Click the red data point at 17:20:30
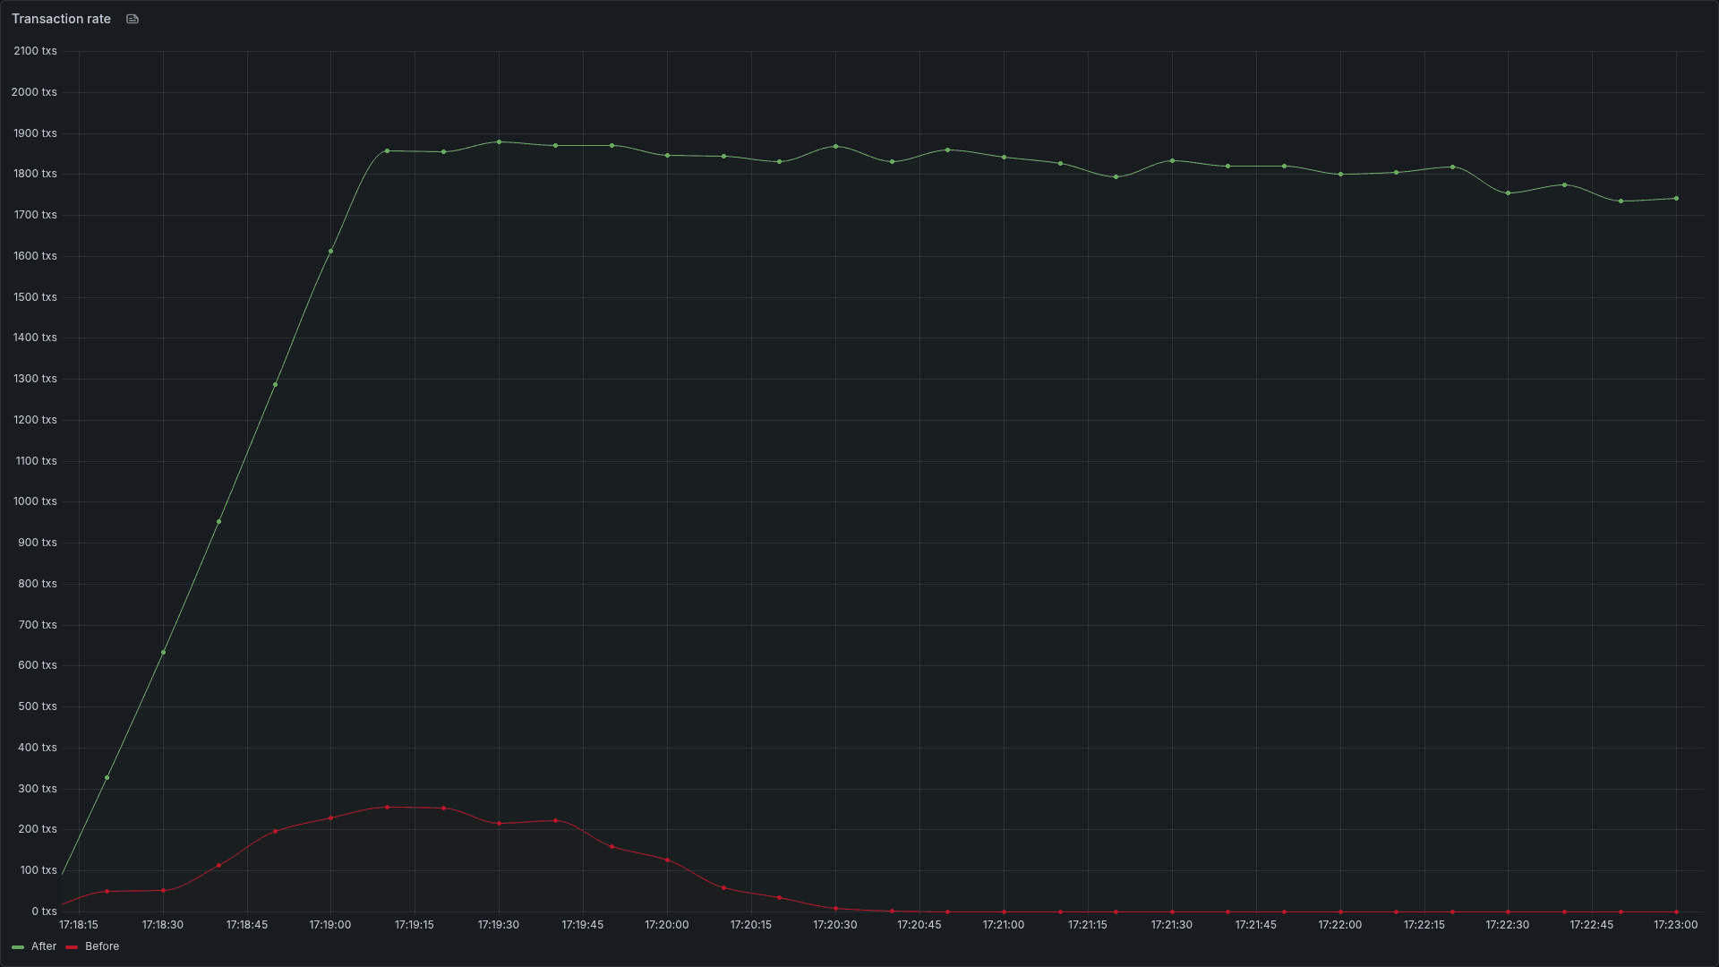1719x967 pixels. pos(834,907)
